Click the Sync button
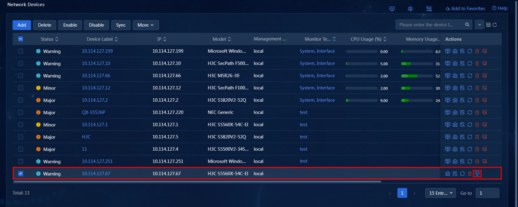The image size is (518, 207). tap(121, 25)
